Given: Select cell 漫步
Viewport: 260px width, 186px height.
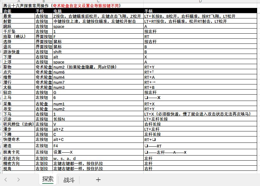Looking at the screenshot, I should coord(18,129).
